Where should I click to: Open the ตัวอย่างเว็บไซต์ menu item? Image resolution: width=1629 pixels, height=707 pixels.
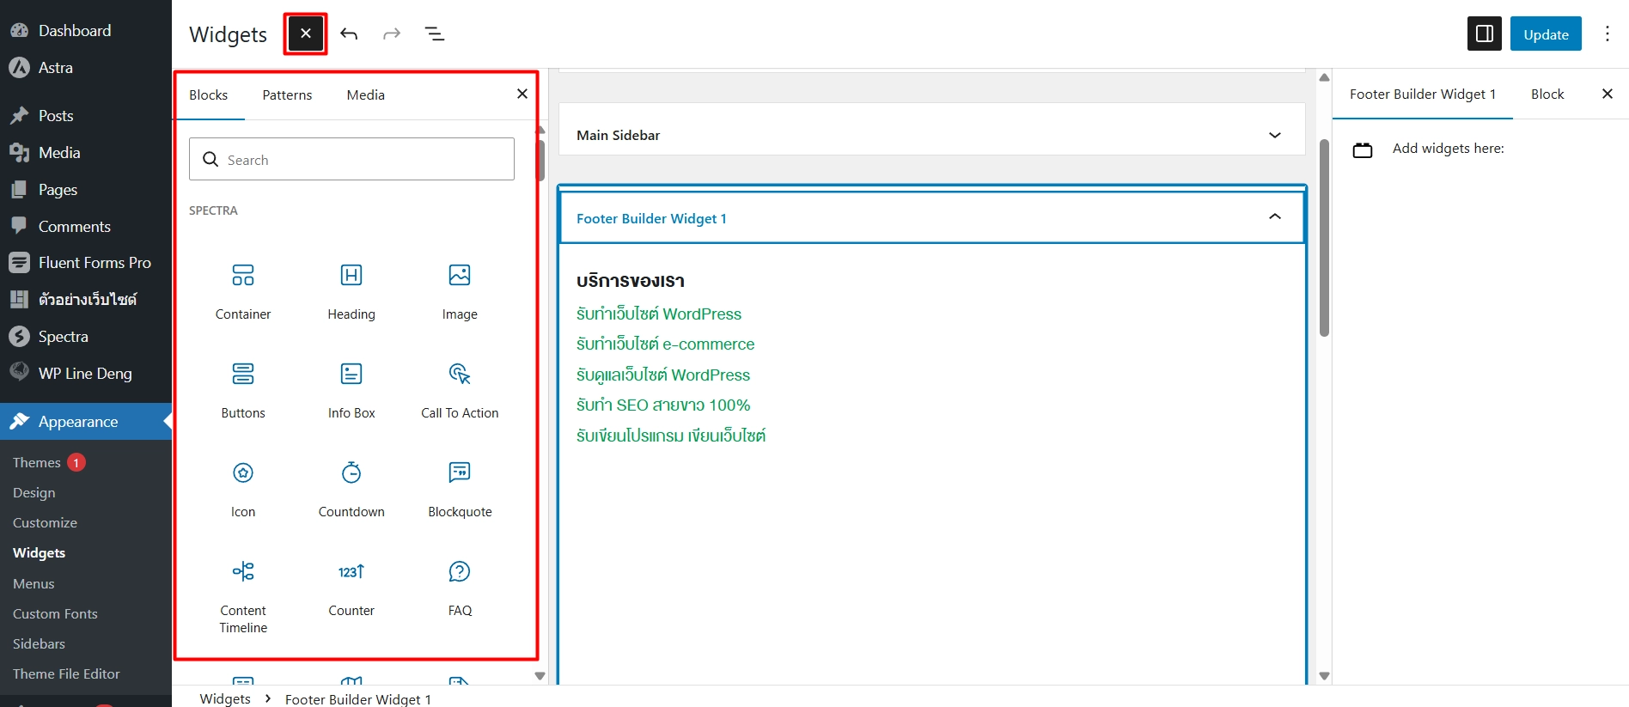point(86,300)
